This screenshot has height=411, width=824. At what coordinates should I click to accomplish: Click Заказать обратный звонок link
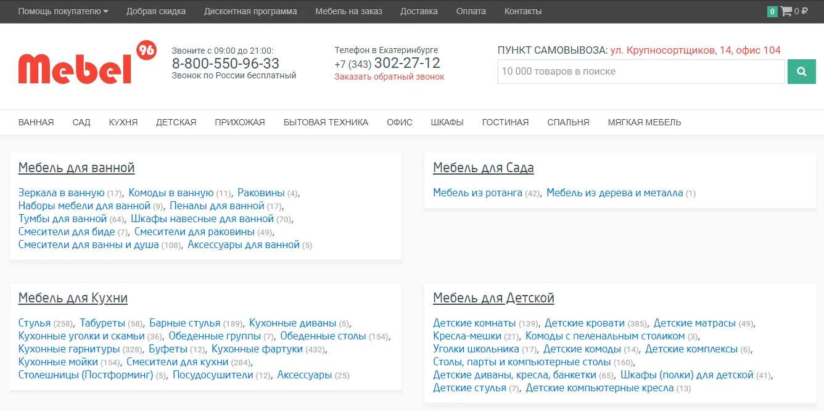tap(389, 77)
